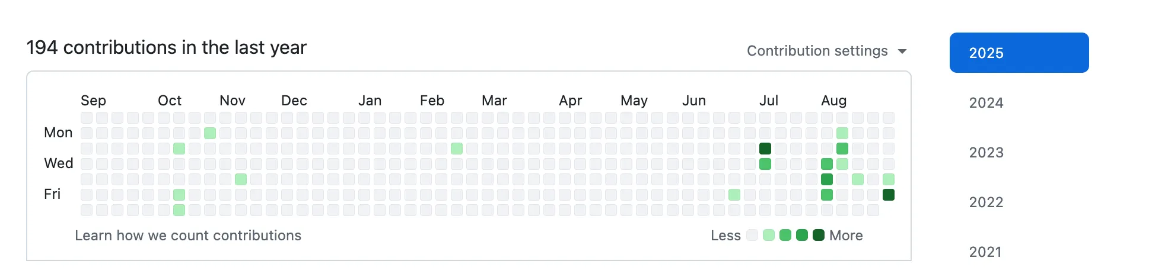Viewport: 1152px width, 277px height.
Task: Open "Learn how we count contributions" link
Action: [188, 236]
